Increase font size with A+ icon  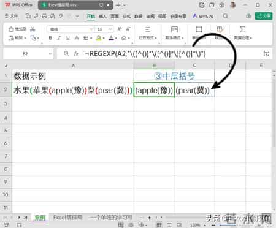click(120, 29)
